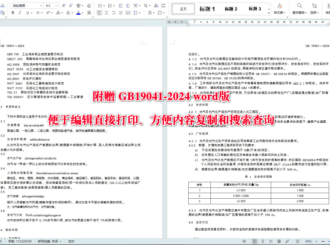Click the sort A-Z icon
The image size is (330, 245).
156,6
